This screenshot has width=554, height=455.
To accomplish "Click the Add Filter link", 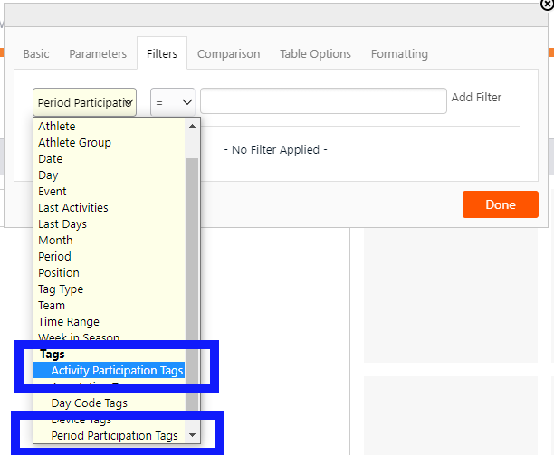I will [x=476, y=97].
